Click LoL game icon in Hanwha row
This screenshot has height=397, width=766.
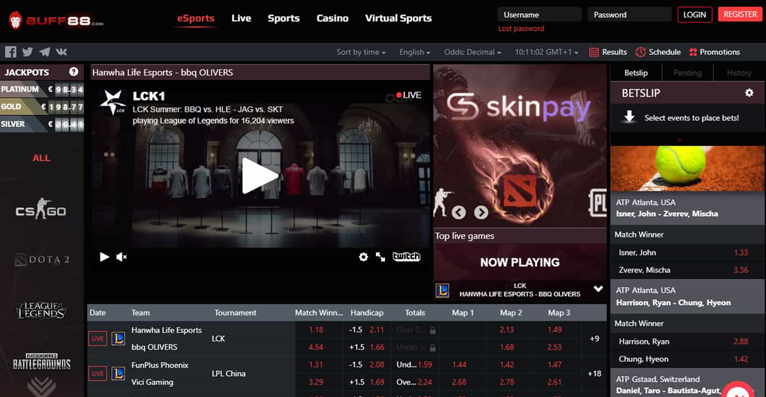pyautogui.click(x=118, y=338)
